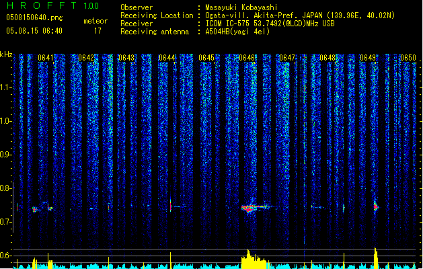Click the kHz axis unit label
This screenshot has height=269, width=423.
point(6,54)
